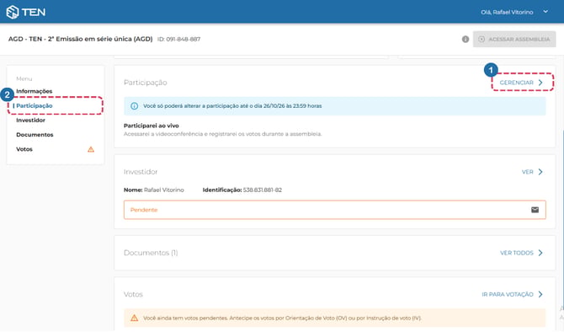Open Documentos in the side menu

pyautogui.click(x=35, y=134)
